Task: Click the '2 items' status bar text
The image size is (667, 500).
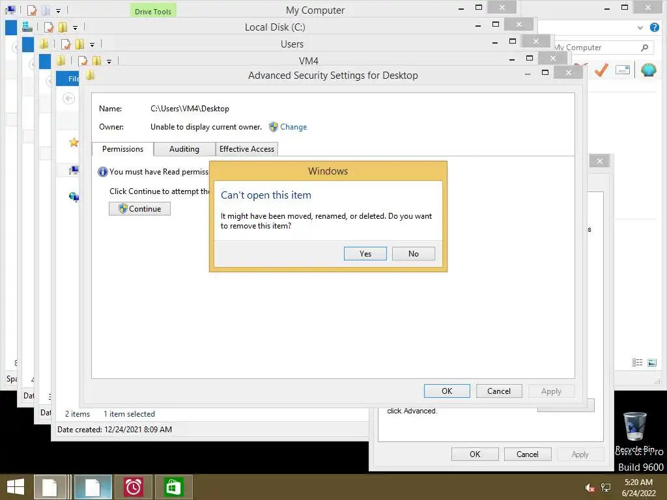Action: pyautogui.click(x=78, y=413)
